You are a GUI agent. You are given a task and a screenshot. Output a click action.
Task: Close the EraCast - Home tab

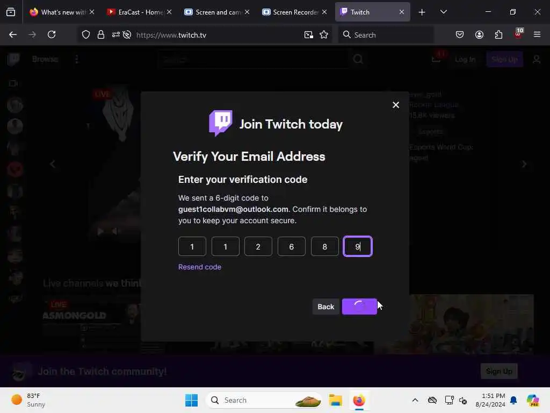169,12
